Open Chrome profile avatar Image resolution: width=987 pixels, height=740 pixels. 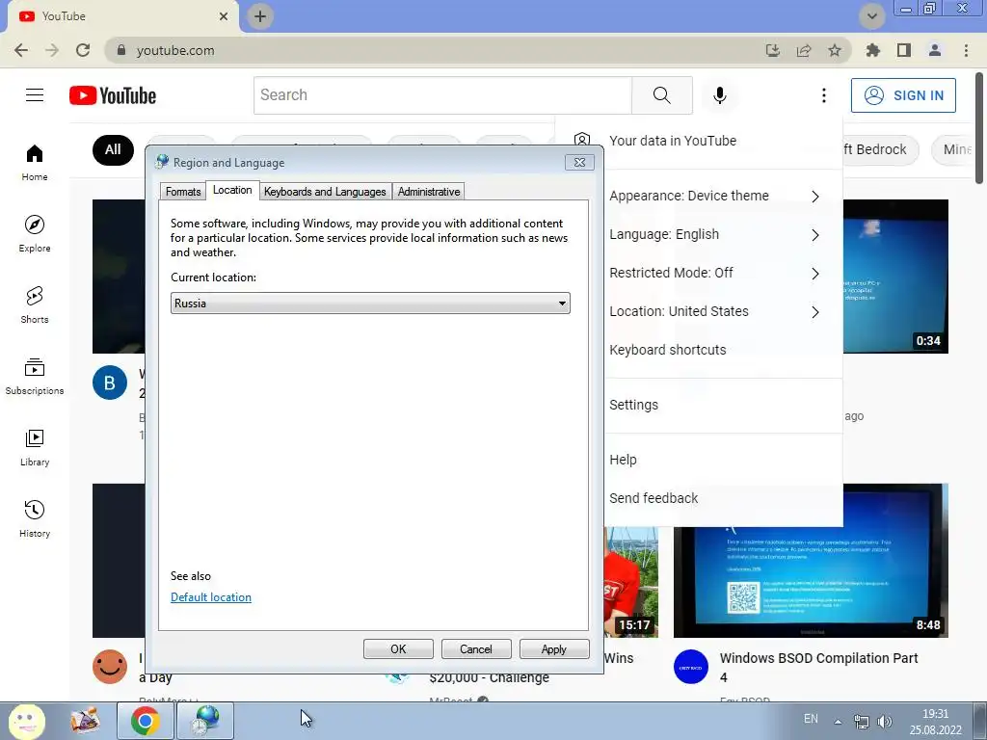coord(935,50)
